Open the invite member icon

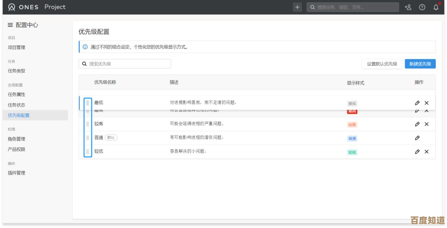pyautogui.click(x=408, y=7)
